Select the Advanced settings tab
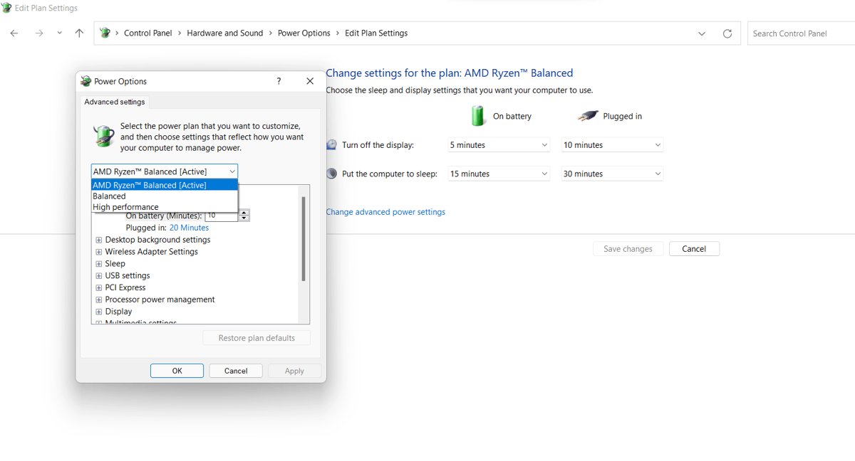This screenshot has height=461, width=855. click(115, 102)
